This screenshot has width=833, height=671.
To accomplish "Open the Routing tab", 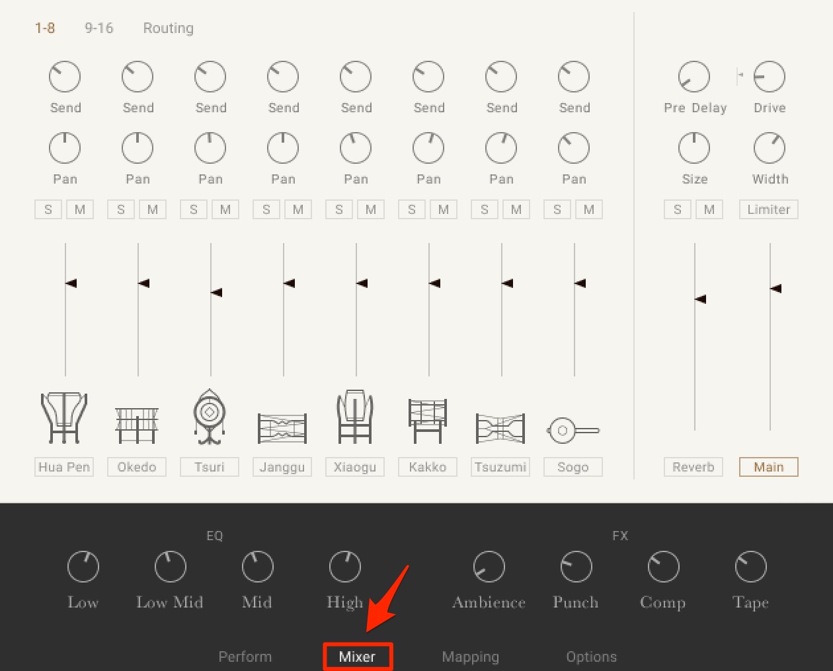I will tap(169, 28).
